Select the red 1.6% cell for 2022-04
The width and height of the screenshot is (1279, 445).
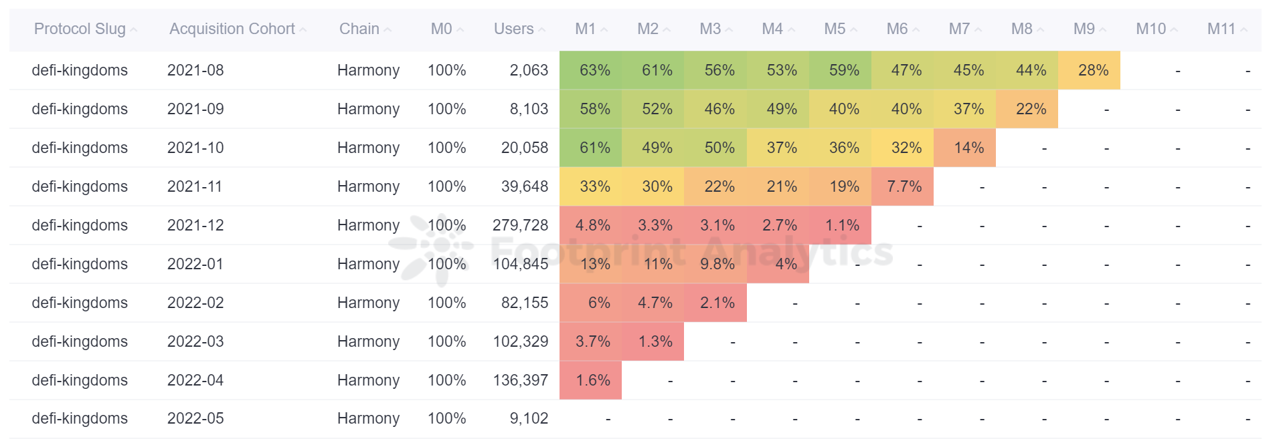tap(592, 380)
